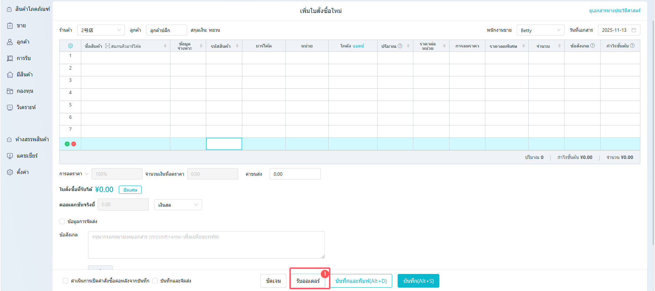655x291 pixels.
Task: Click the ค่าขนส่ง shipping fee input
Action: coord(295,174)
